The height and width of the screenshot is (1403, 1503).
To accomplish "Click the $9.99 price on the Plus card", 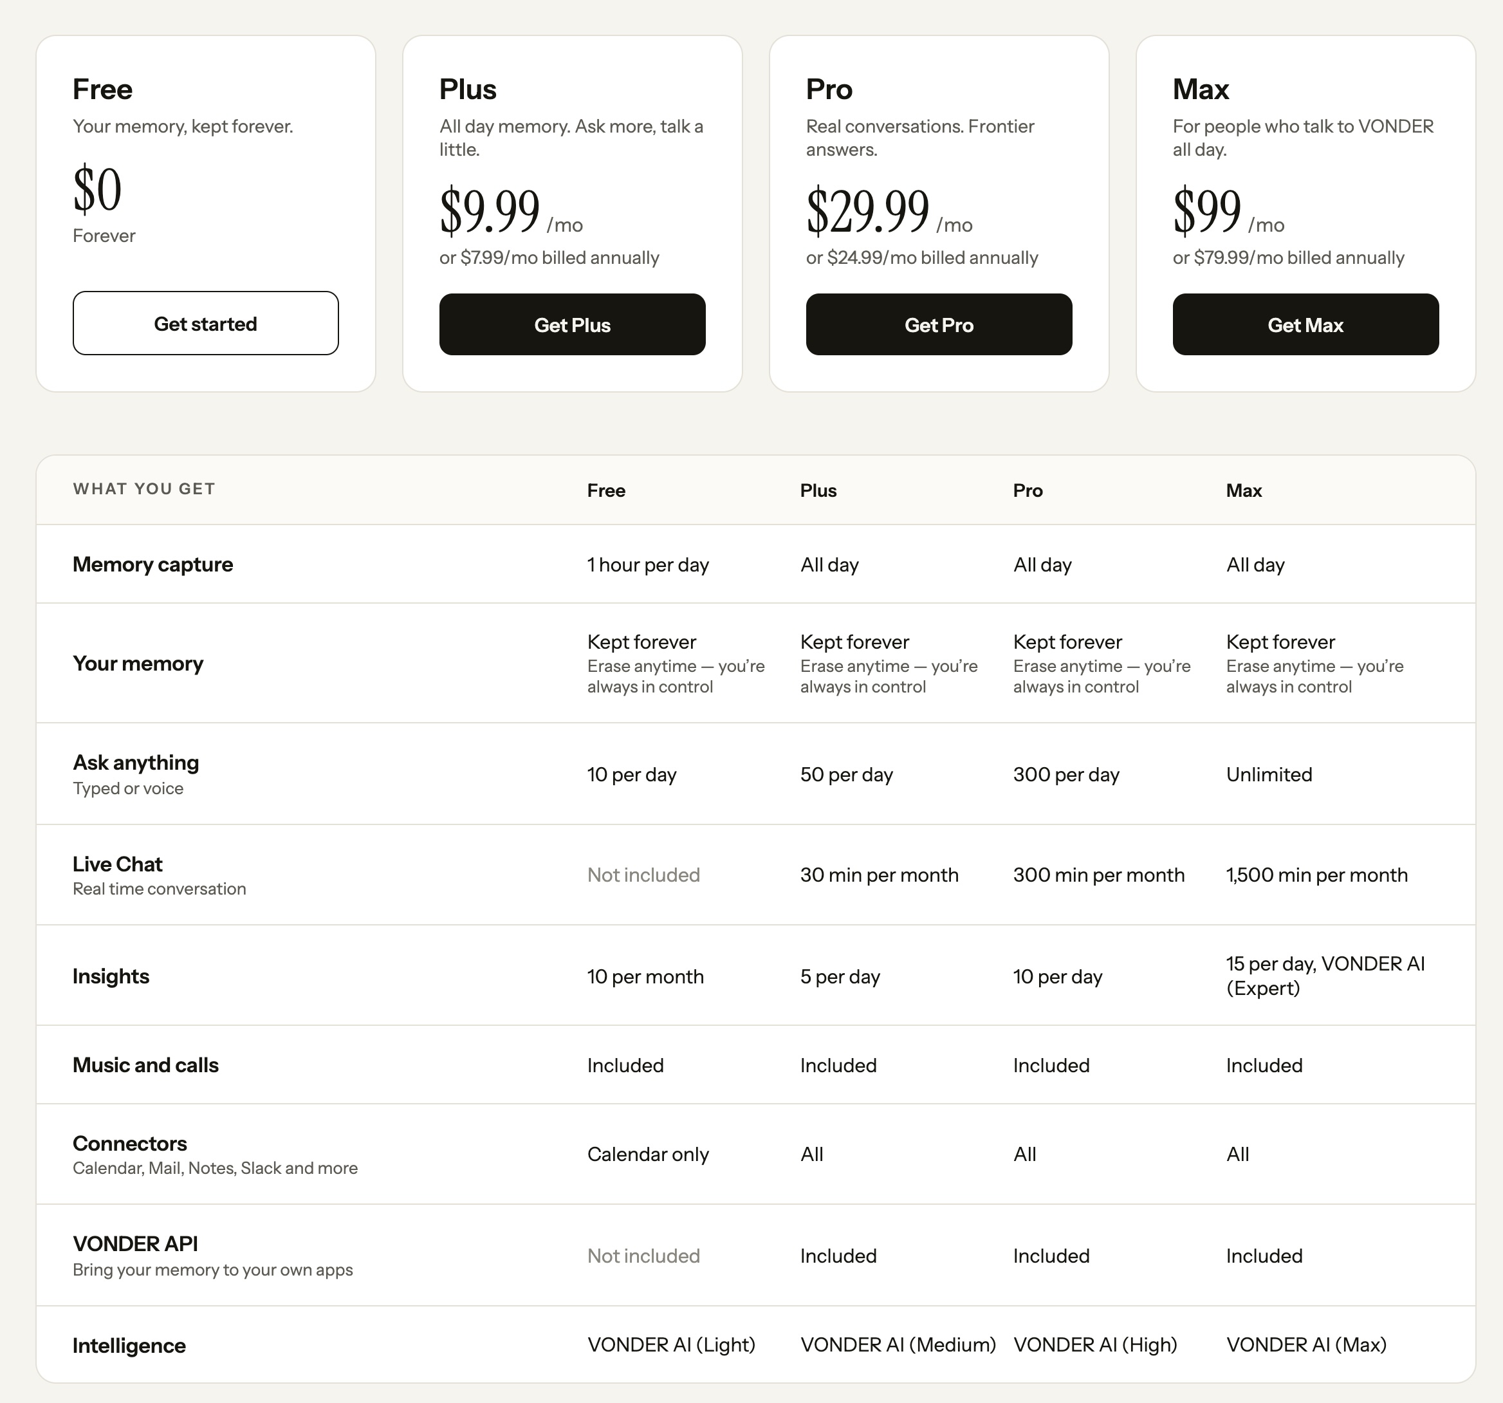I will (490, 211).
